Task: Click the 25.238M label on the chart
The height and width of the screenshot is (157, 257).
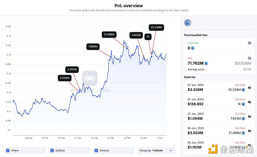Action: (156, 27)
